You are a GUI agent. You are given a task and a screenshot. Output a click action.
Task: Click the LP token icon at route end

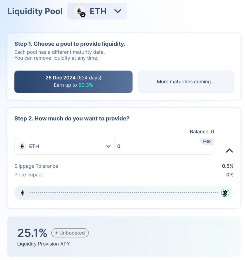[225, 193]
